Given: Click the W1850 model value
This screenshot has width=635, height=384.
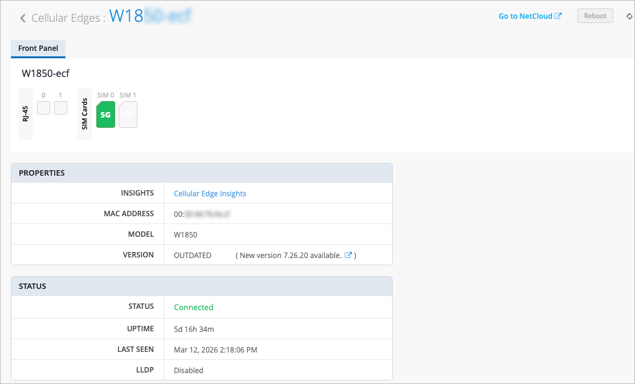Looking at the screenshot, I should [185, 234].
